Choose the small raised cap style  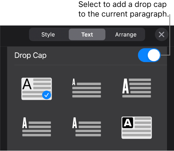[86, 88]
